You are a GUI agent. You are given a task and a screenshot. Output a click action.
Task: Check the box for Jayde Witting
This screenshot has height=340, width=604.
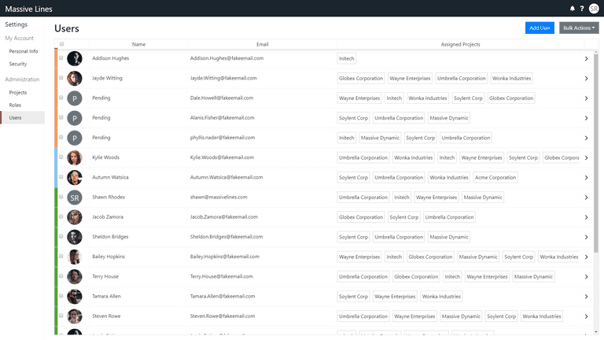click(x=61, y=77)
